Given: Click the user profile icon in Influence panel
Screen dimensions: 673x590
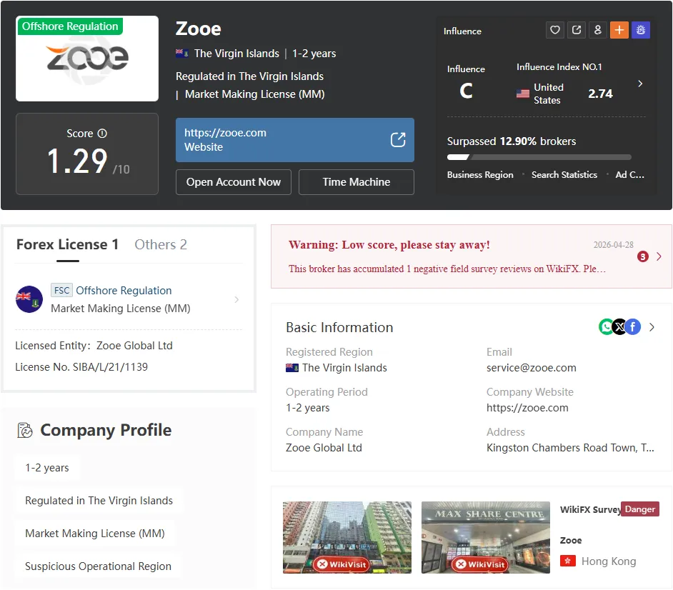Looking at the screenshot, I should pyautogui.click(x=598, y=30).
